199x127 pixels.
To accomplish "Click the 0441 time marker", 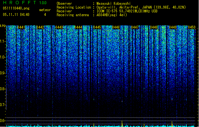I will (21, 27).
